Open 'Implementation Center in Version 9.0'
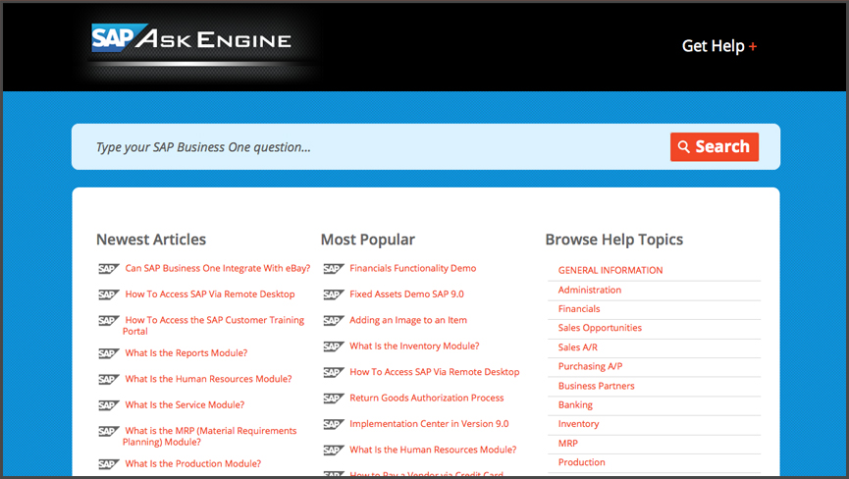Screen dimensions: 849x479 (429, 424)
